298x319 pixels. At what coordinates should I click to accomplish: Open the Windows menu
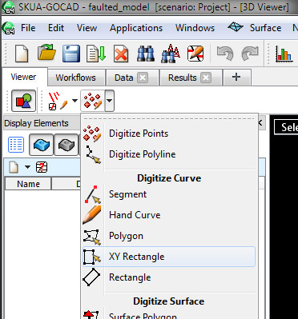tap(195, 28)
